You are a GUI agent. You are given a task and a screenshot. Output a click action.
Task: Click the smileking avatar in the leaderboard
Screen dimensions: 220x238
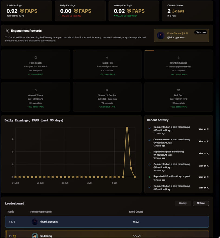click(x=35, y=236)
